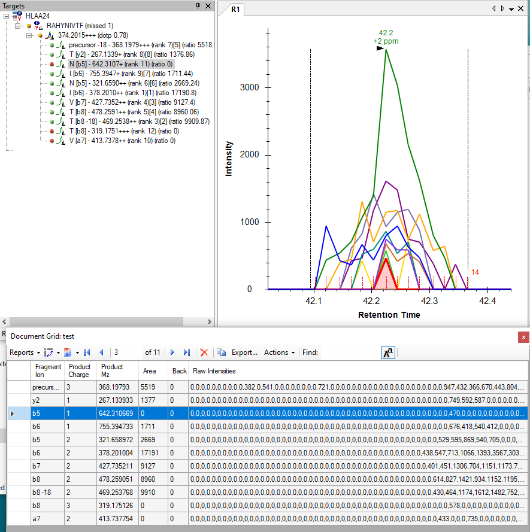
Task: Collapse the HLAA24 protein tree node
Action: point(7,16)
